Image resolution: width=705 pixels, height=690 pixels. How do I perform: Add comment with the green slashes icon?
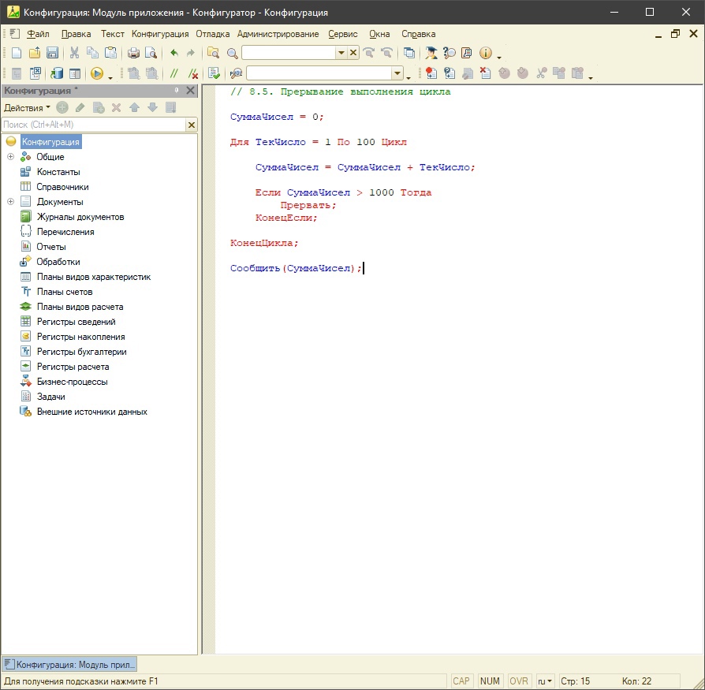tap(174, 73)
